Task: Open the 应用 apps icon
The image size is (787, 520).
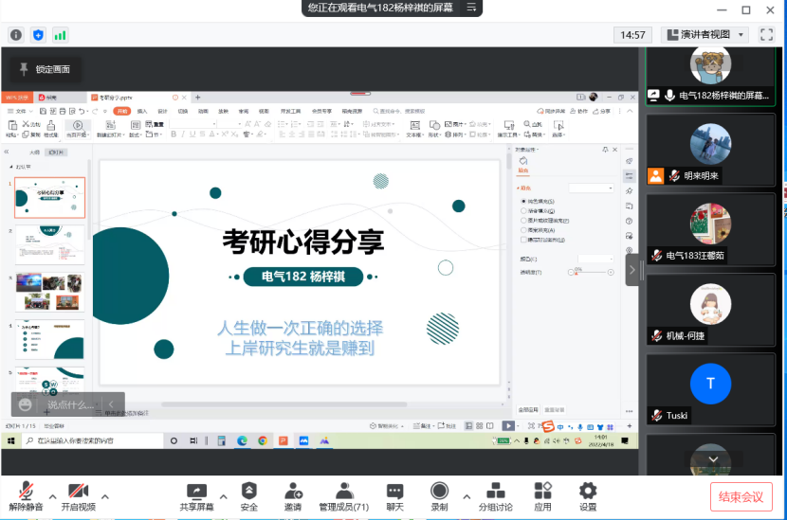Action: [x=542, y=495]
